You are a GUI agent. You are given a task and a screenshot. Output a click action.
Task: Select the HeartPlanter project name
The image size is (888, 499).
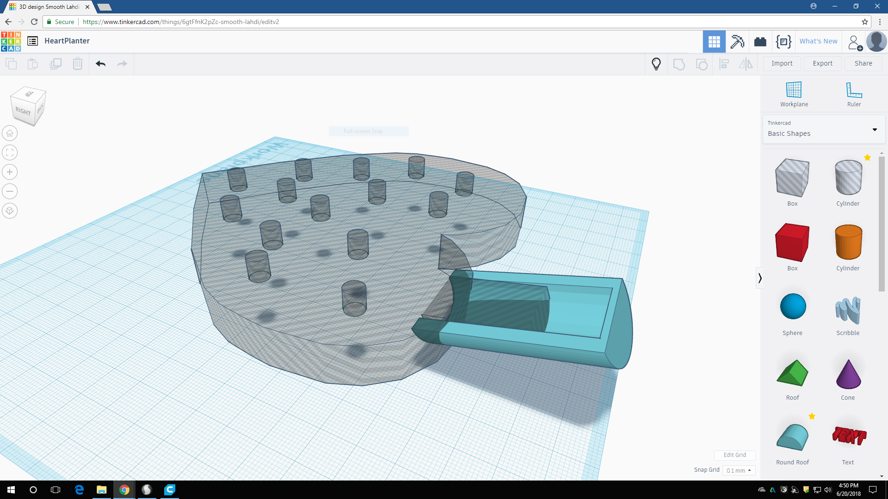(x=67, y=41)
